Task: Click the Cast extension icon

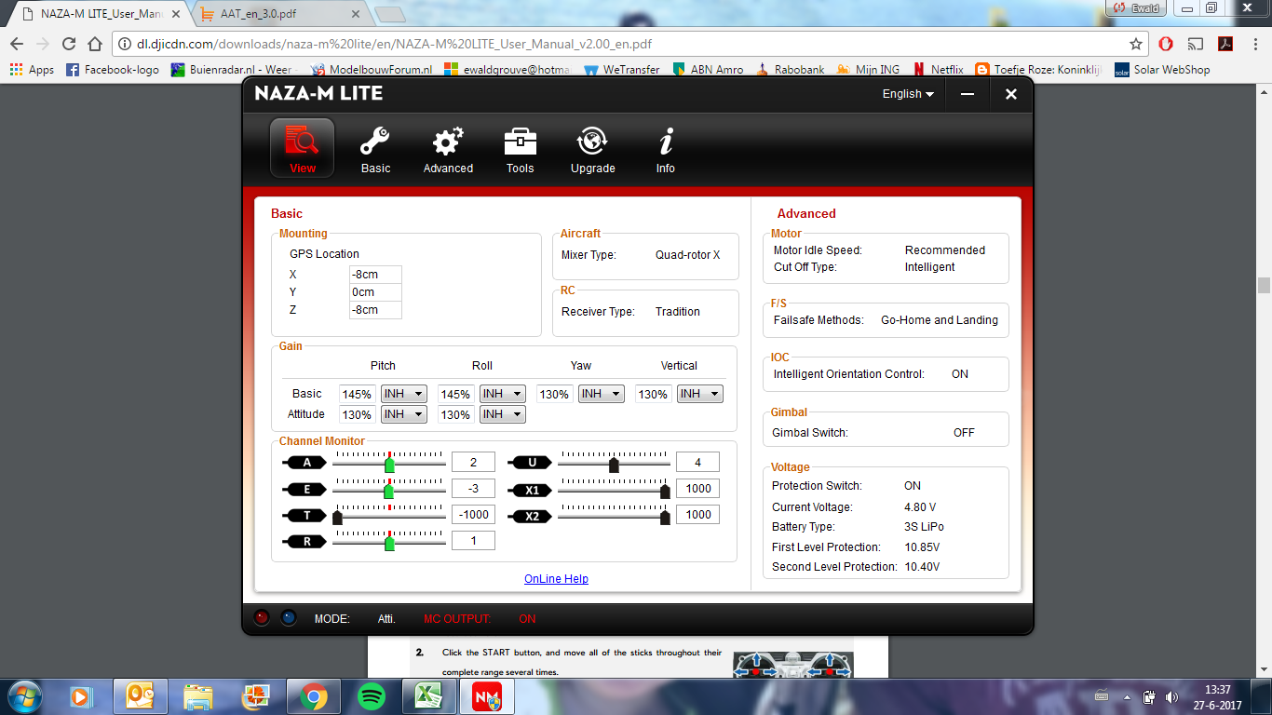Action: click(x=1197, y=44)
